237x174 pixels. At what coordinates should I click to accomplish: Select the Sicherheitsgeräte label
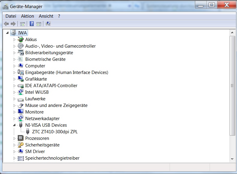pyautogui.click(x=42, y=145)
